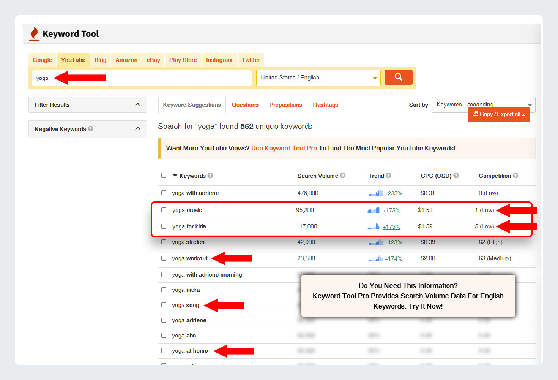Check the yoga with adriene morning checkbox
Viewport: 558px width, 380px height.
[164, 274]
